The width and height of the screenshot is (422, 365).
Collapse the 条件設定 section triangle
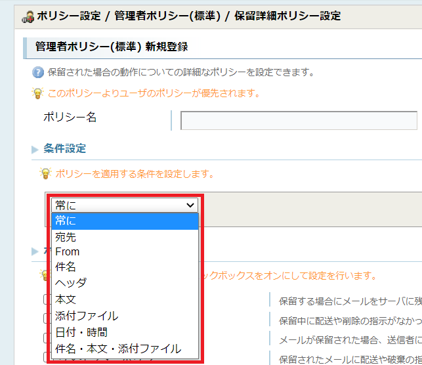click(35, 150)
